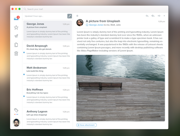
Task: Click unread dot on David Anspaugh message
Action: (x=24, y=52)
